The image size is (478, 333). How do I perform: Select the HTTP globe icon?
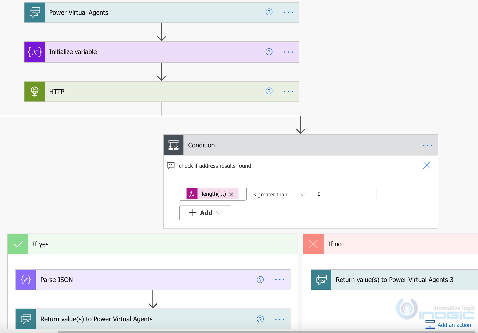(34, 91)
